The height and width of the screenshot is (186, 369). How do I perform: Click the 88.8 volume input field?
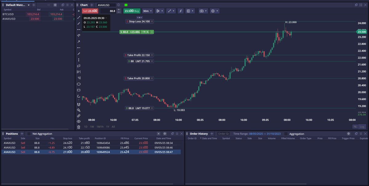pyautogui.click(x=108, y=11)
